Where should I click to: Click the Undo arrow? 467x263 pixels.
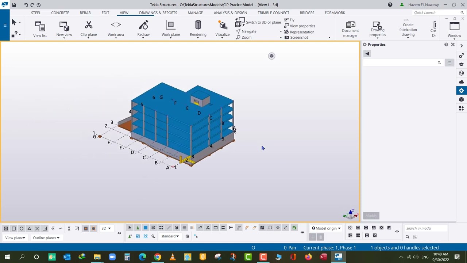pos(26,5)
